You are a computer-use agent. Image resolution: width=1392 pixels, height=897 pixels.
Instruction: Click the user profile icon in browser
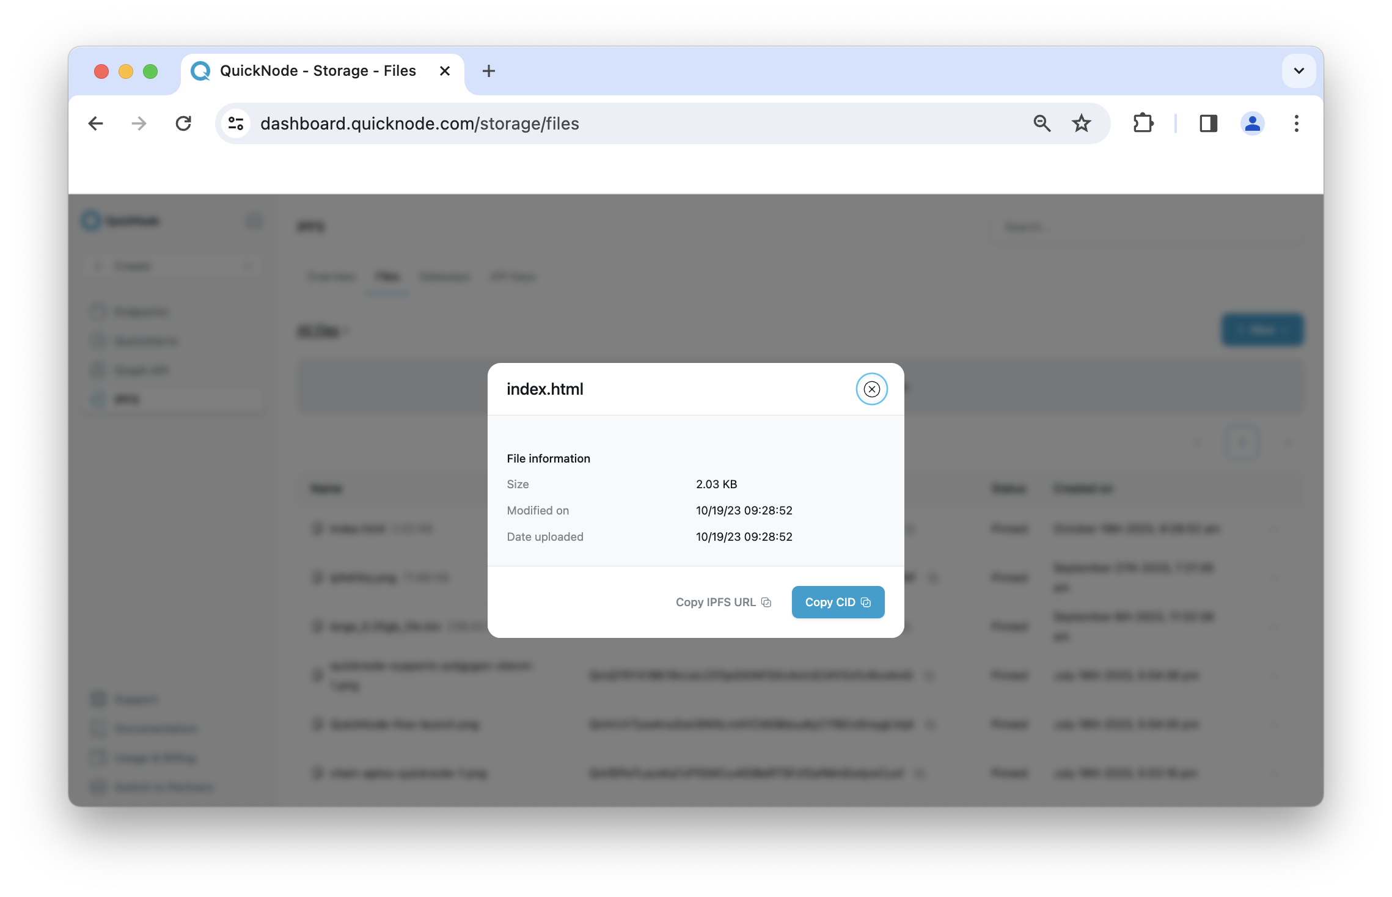point(1251,124)
